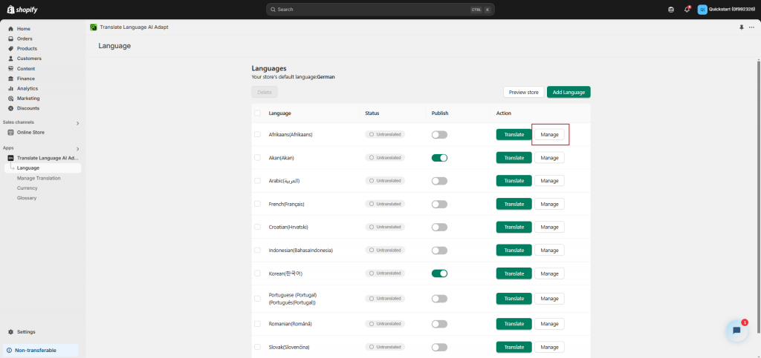
Task: Click the Analytics icon in sidebar
Action: [x=10, y=88]
